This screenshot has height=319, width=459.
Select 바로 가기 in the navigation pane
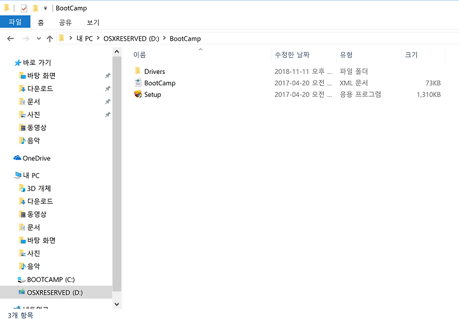pyautogui.click(x=37, y=62)
